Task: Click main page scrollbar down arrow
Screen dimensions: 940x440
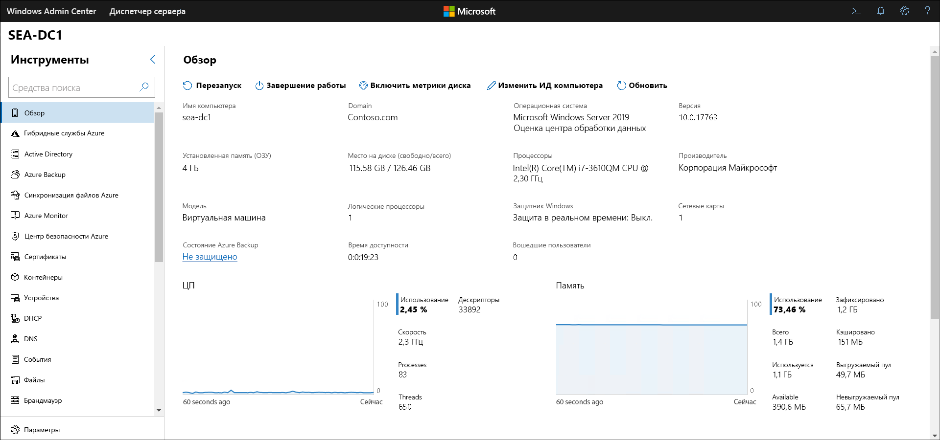Action: click(935, 436)
